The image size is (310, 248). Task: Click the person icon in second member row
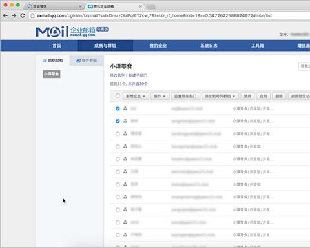tap(125, 121)
